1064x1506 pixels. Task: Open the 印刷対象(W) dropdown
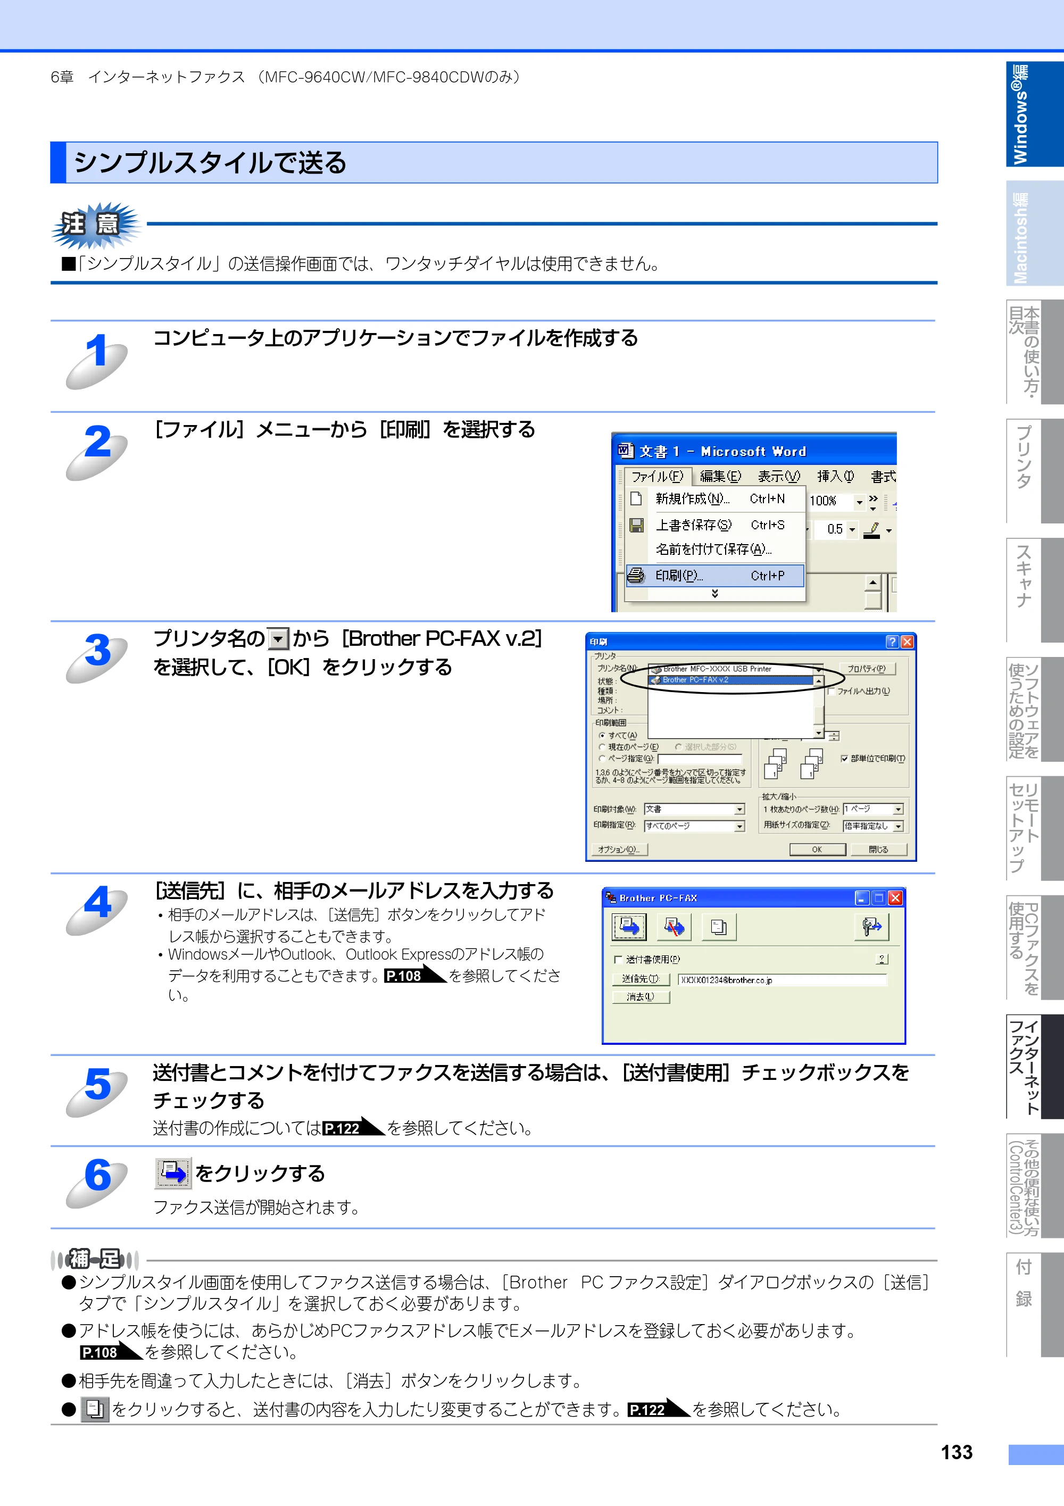point(739,810)
